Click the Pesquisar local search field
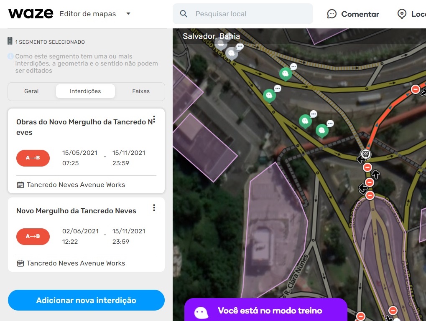The width and height of the screenshot is (426, 321). 251,14
